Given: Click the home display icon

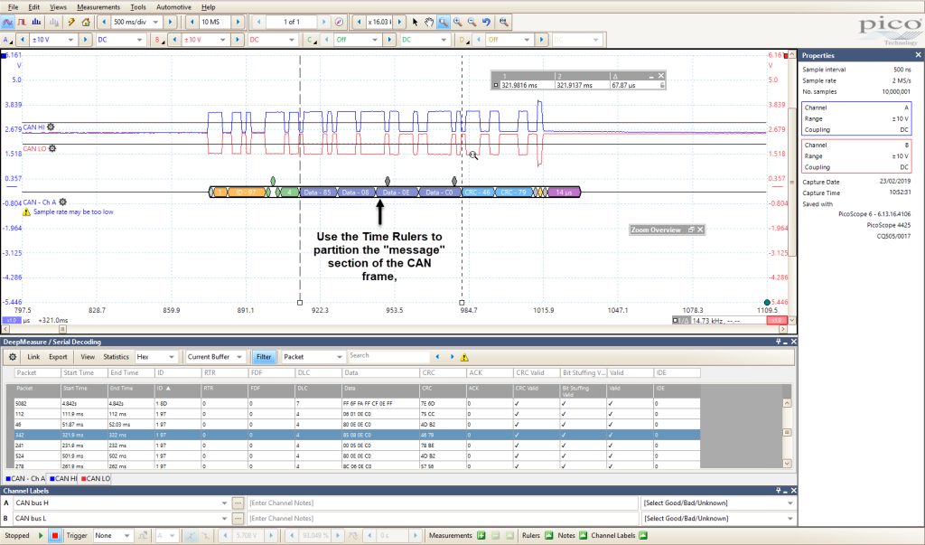Looking at the screenshot, I should [x=86, y=22].
